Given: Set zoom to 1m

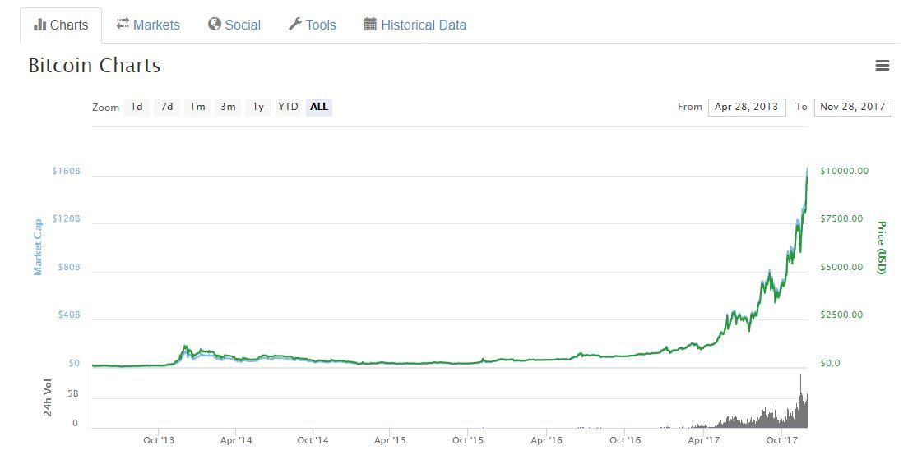Looking at the screenshot, I should (197, 107).
